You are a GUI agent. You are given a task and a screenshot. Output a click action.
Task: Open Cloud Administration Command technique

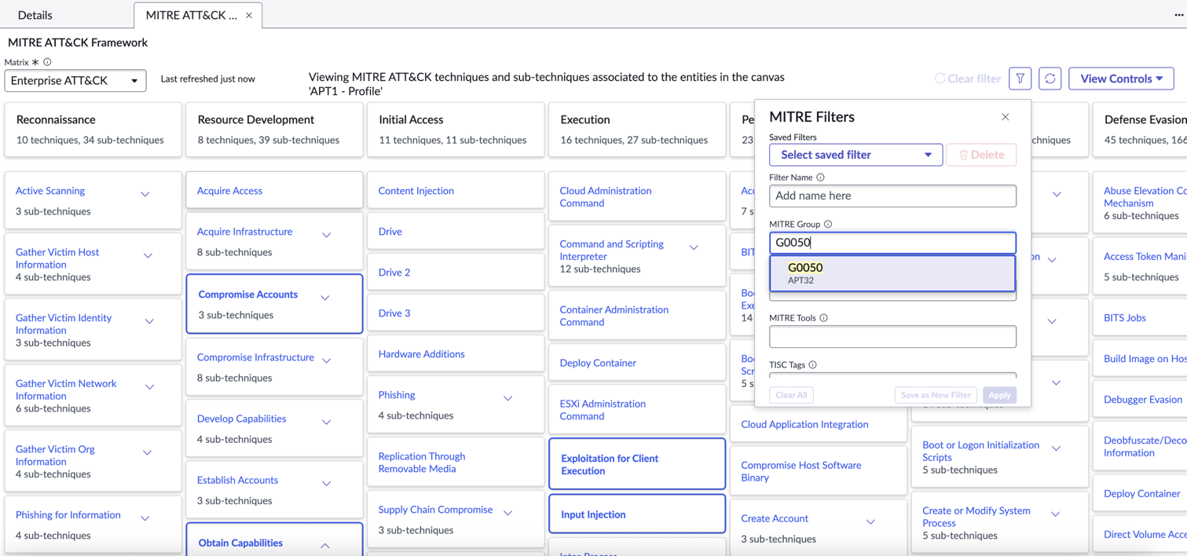click(606, 197)
